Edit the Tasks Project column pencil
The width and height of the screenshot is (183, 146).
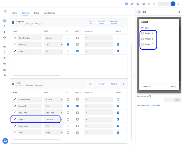(x=15, y=119)
